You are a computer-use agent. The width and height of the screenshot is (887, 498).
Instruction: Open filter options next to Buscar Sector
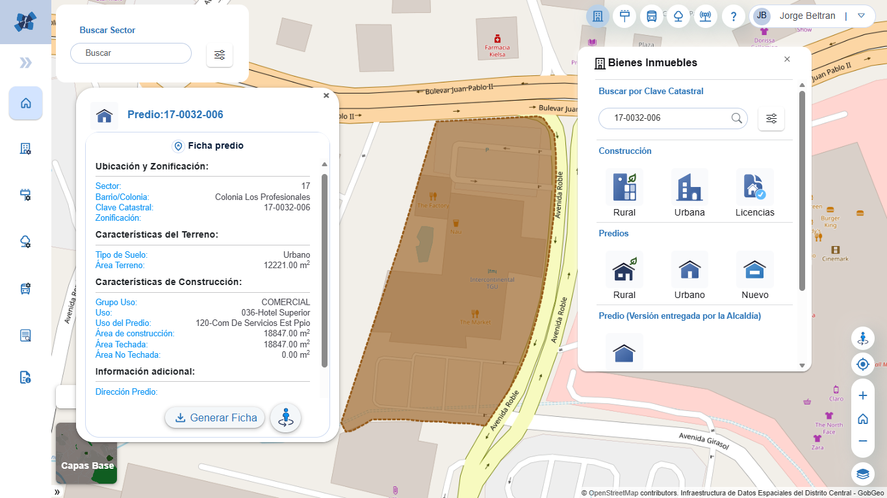pos(220,55)
